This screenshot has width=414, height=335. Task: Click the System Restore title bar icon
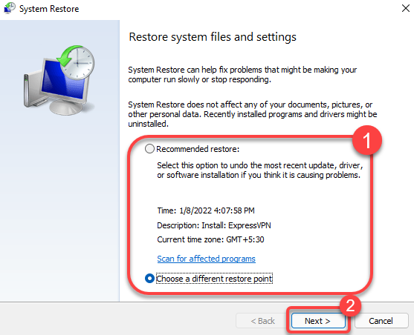[x=10, y=8]
